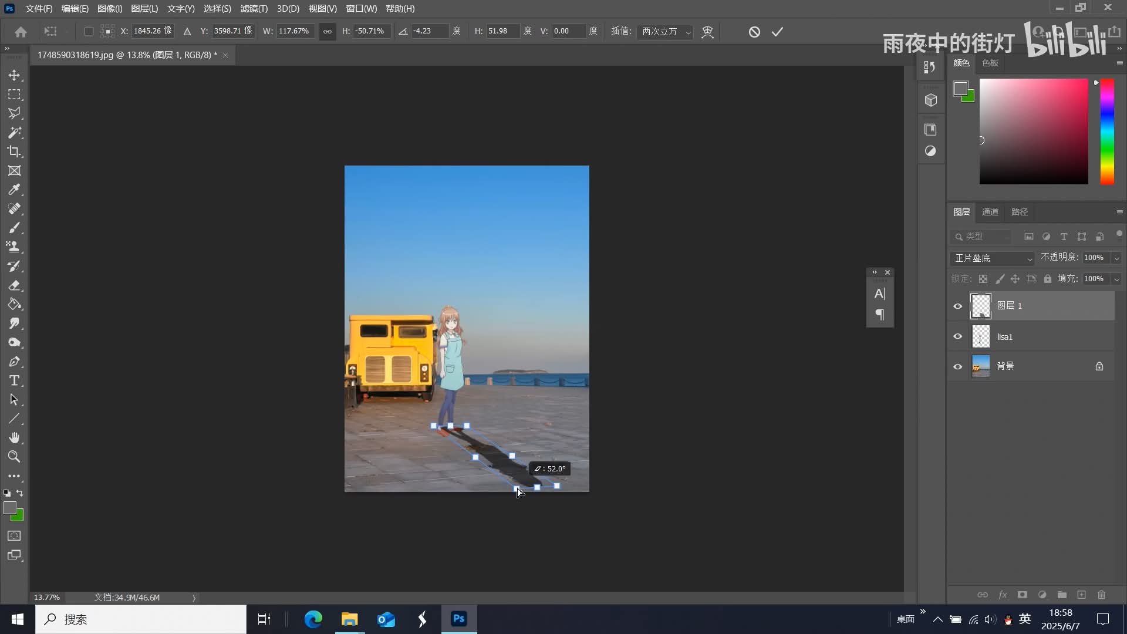Switch to the 通道 tab
The height and width of the screenshot is (634, 1127).
[x=990, y=212]
